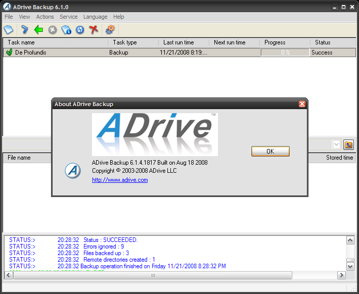This screenshot has height=294, width=359.
Task: Follow the http://www.adrive.com link
Action: point(120,180)
